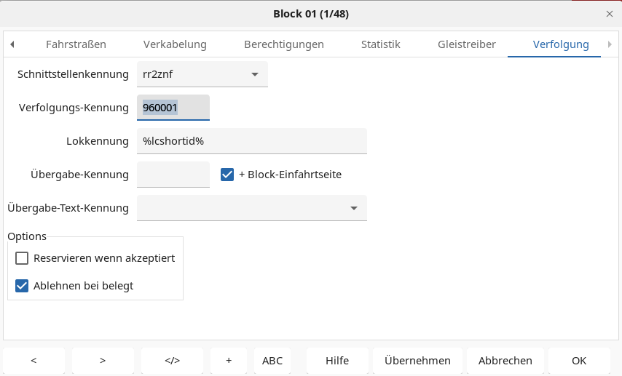Click the Übernehmen button
Screen dimensions: 622x376
click(x=417, y=360)
